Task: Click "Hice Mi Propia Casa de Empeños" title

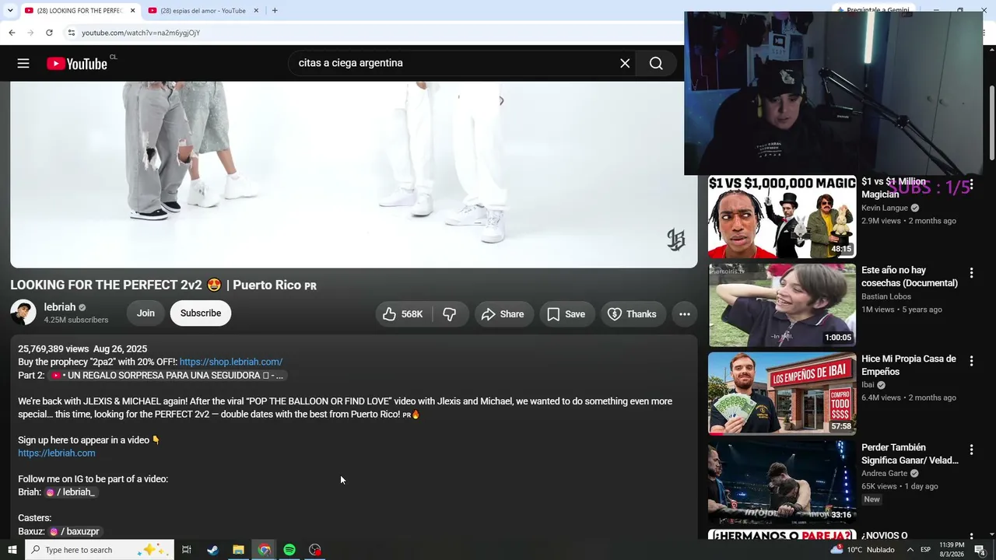Action: pos(909,366)
